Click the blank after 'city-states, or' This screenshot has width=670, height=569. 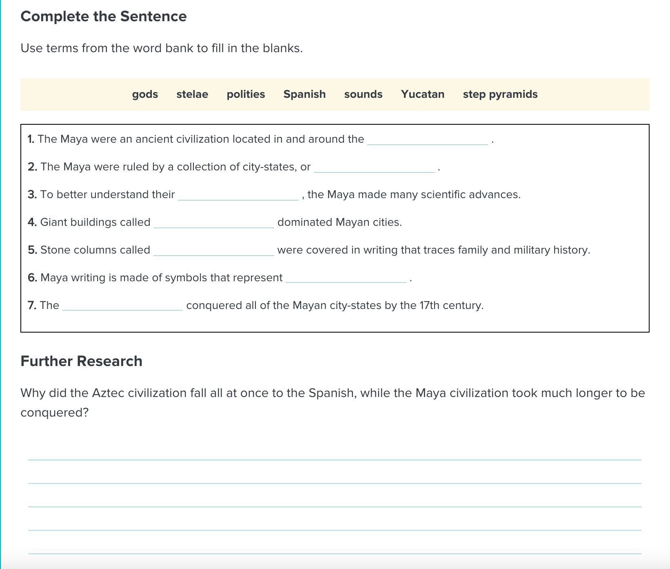click(374, 167)
